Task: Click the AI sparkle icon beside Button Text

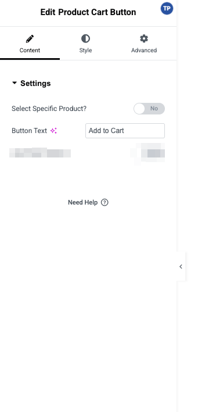Action: (x=53, y=131)
